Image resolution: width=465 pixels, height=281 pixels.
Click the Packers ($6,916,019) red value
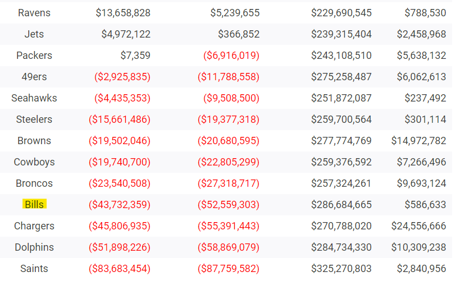pyautogui.click(x=231, y=56)
